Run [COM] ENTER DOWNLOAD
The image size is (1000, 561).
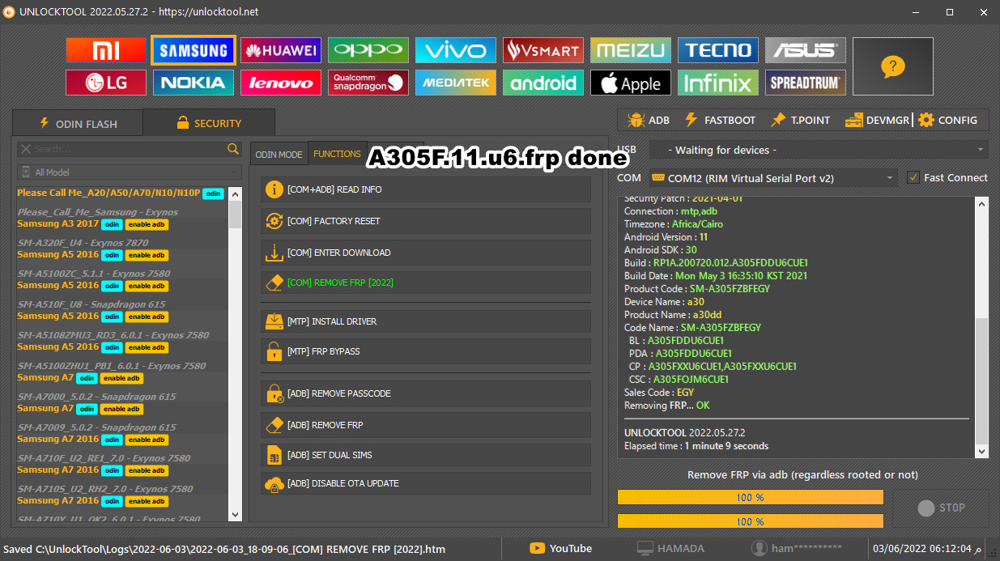tap(425, 253)
